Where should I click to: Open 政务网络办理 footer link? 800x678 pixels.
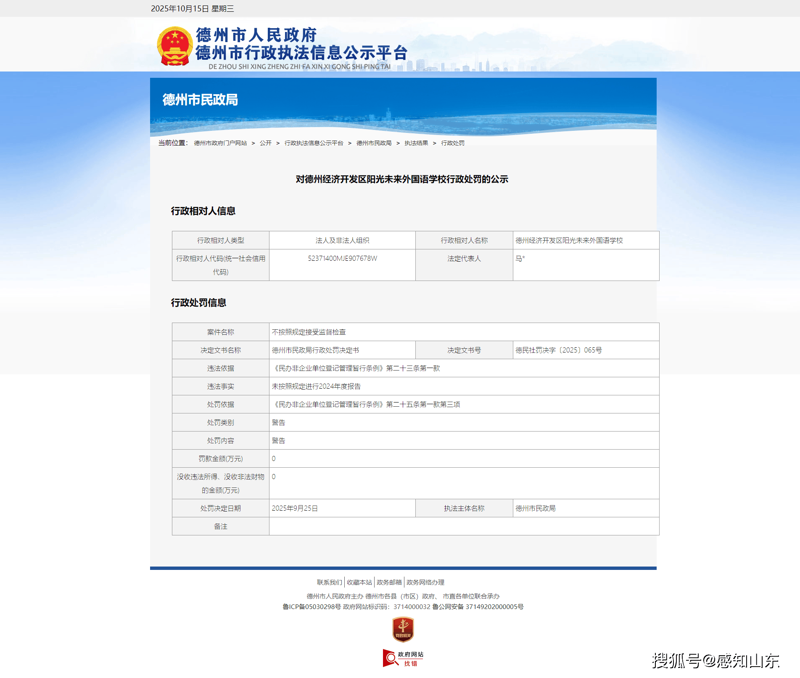pos(425,583)
